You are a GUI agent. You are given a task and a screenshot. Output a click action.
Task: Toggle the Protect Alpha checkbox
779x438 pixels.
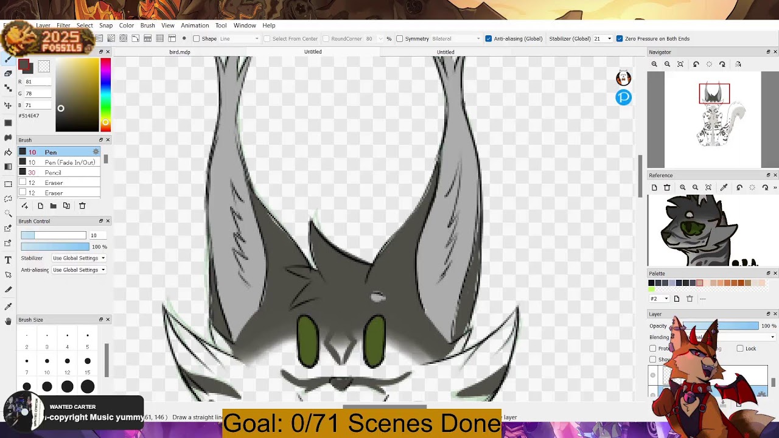pyautogui.click(x=653, y=349)
